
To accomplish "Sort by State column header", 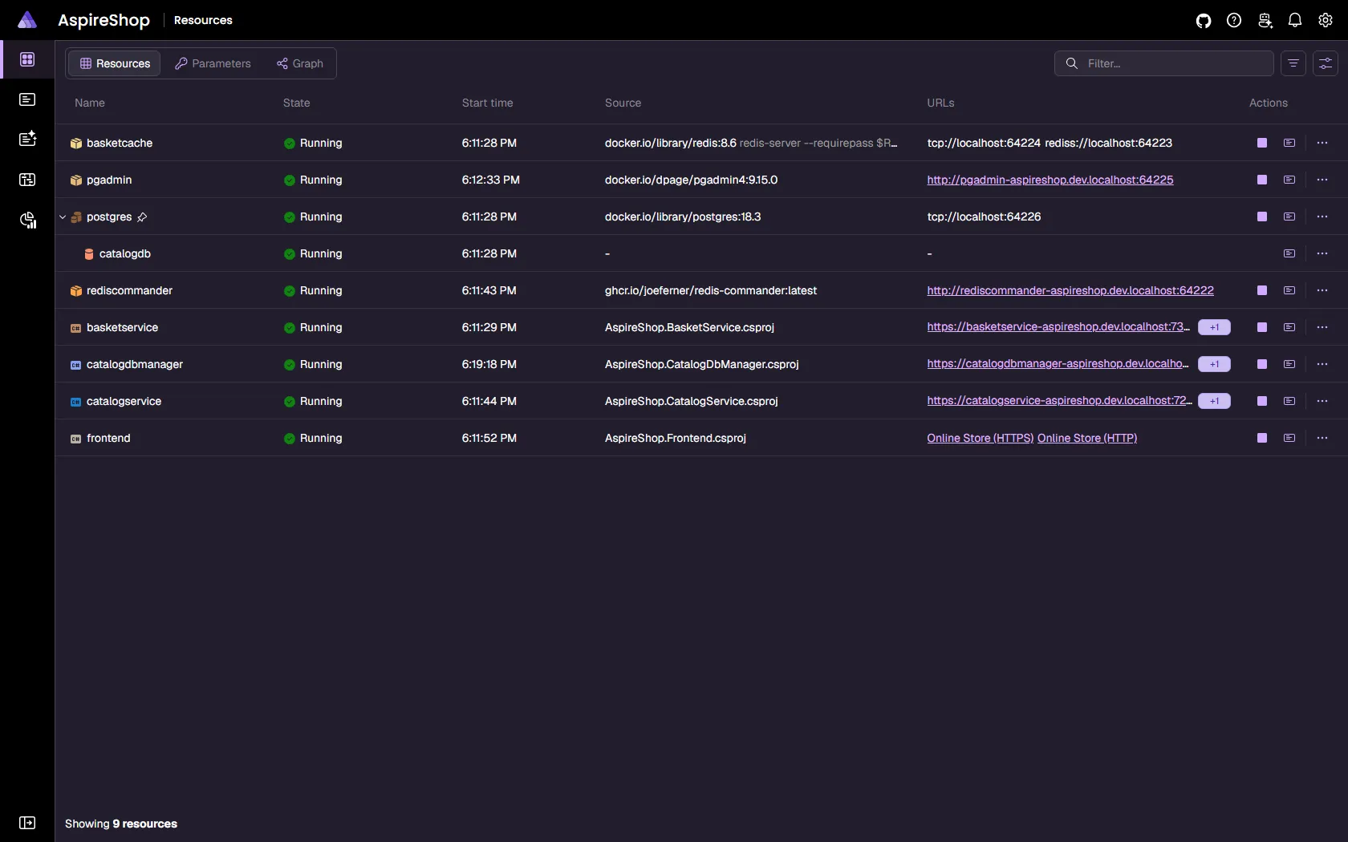I will pyautogui.click(x=296, y=103).
